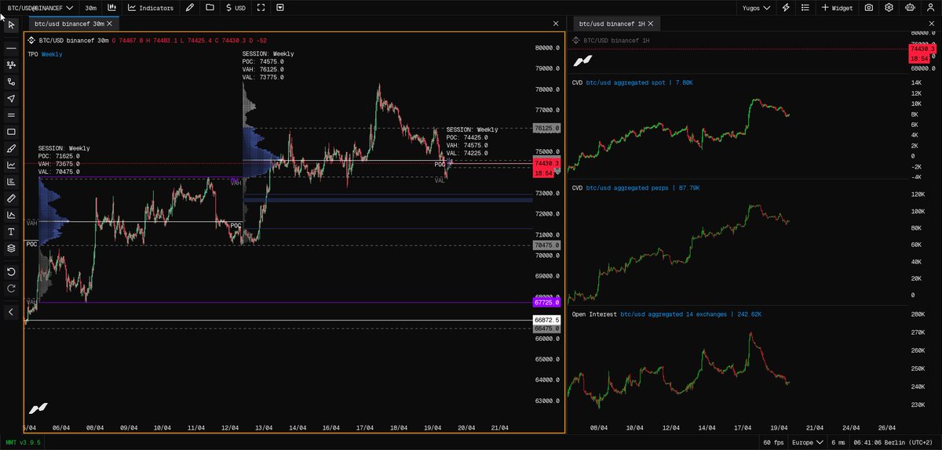Change the 30m timeframe selector
The width and height of the screenshot is (942, 450).
pyautogui.click(x=91, y=7)
